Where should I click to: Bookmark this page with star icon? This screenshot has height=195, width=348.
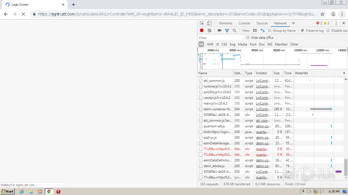322,14
